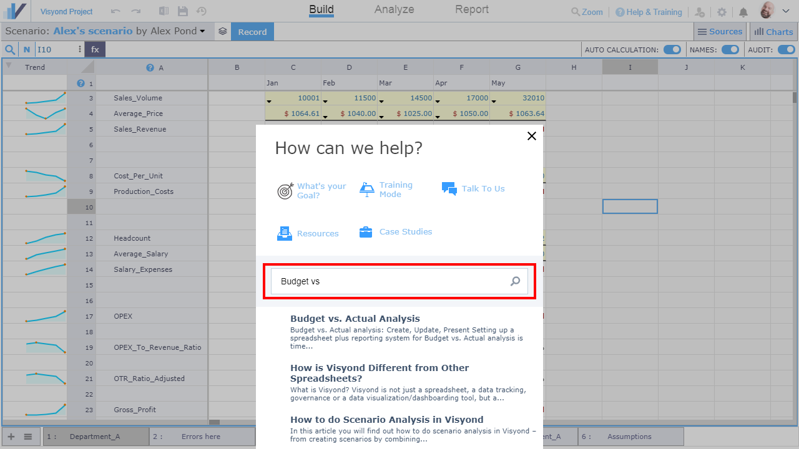Click the selected cell I10
The height and width of the screenshot is (449, 799).
[x=630, y=206]
